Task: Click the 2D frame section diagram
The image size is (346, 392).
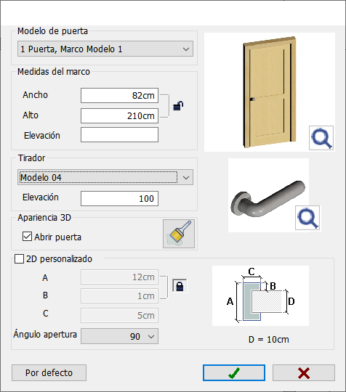Action: click(x=260, y=295)
